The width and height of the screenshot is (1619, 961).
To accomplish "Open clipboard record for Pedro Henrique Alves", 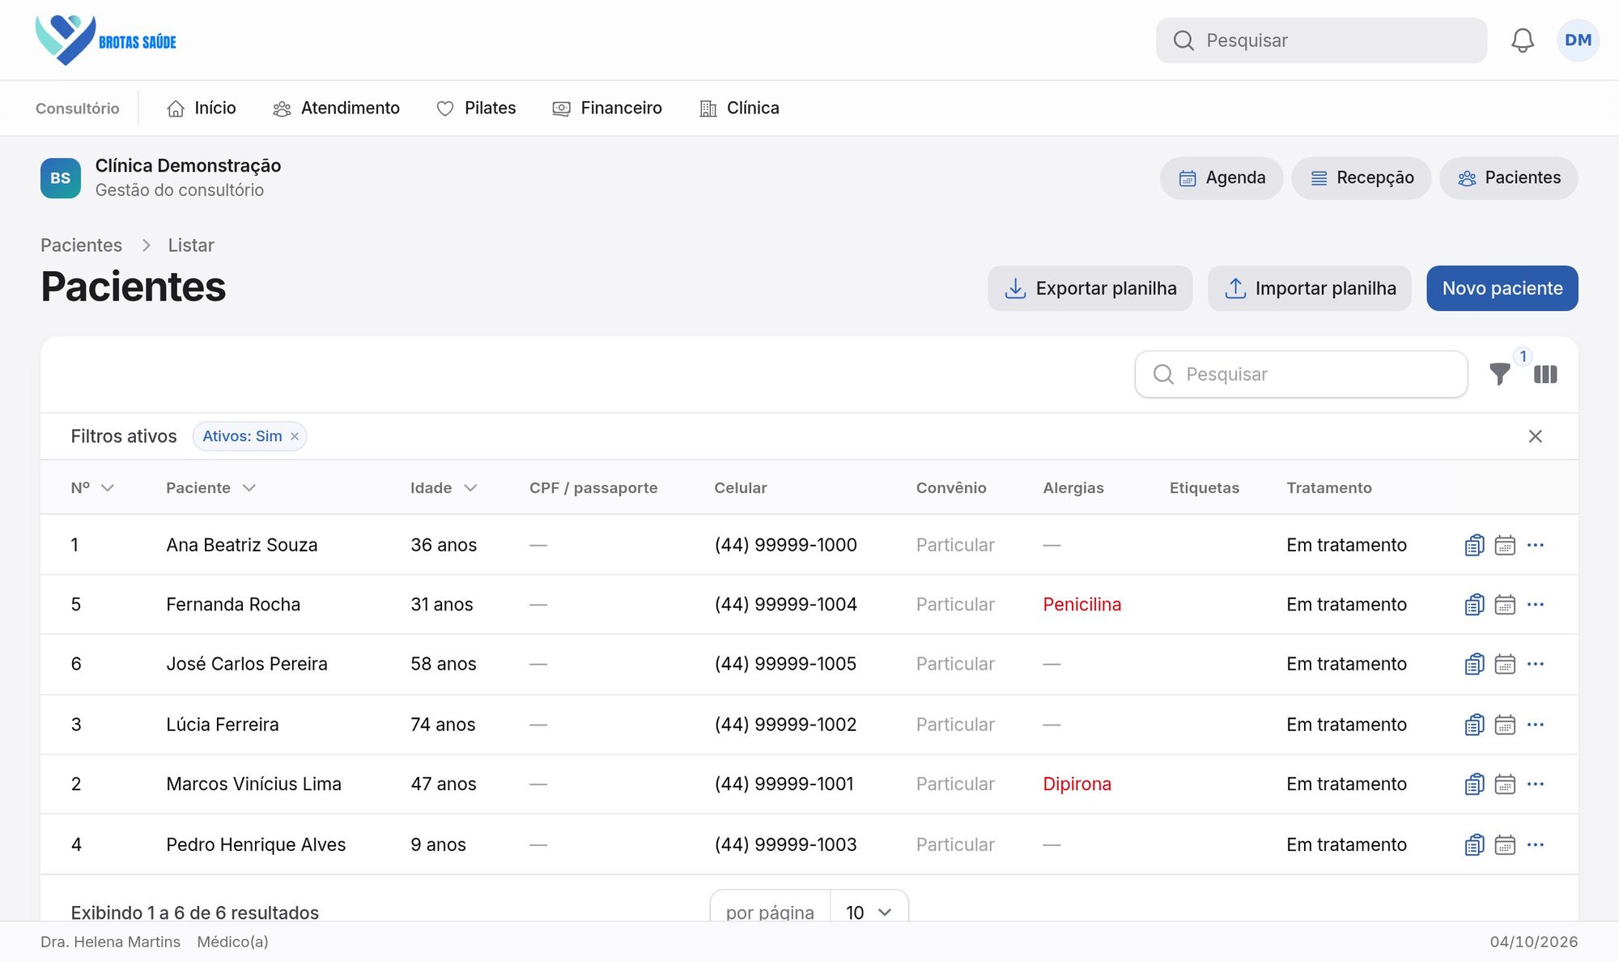I will (x=1474, y=844).
